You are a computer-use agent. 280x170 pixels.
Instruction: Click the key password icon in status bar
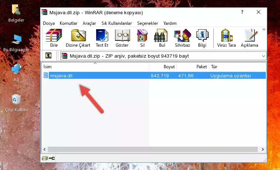(x=52, y=158)
